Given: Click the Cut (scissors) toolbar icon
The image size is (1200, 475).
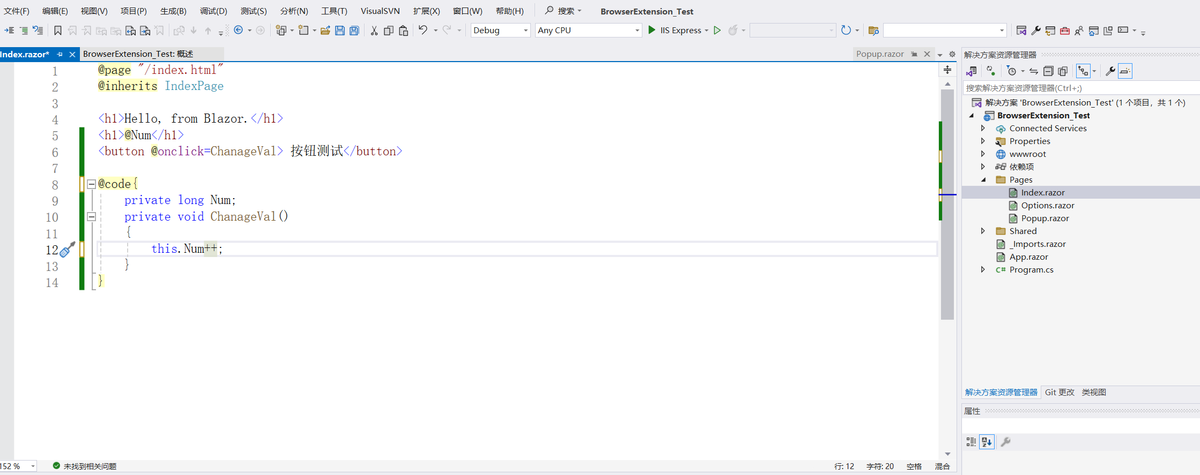Looking at the screenshot, I should 374,31.
